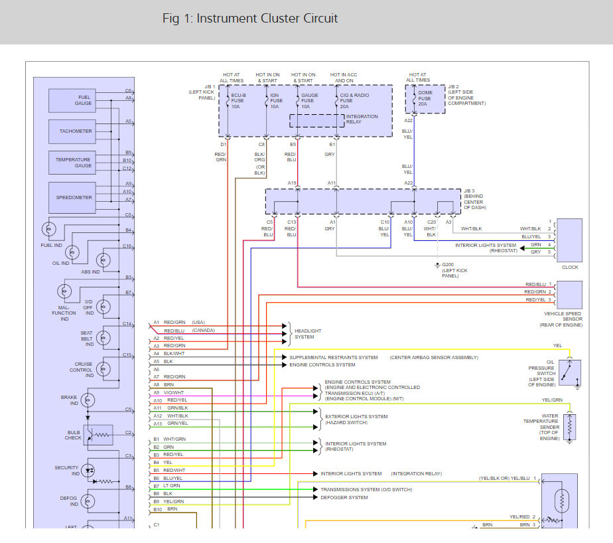Click the Oil Pressure Switch symbol
Image resolution: width=613 pixels, height=543 pixels.
click(x=570, y=374)
